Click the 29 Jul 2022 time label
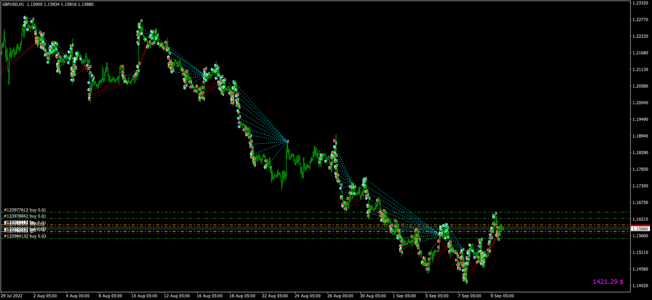 tap(12, 296)
